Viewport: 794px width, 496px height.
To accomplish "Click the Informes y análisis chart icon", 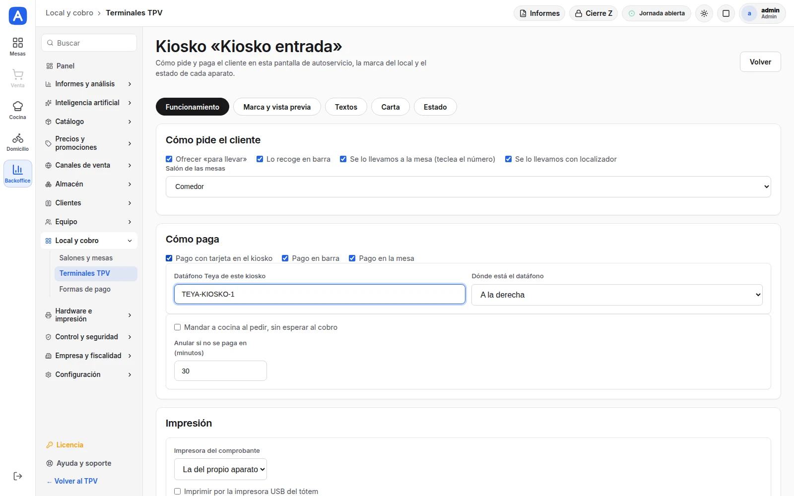I will click(x=48, y=84).
